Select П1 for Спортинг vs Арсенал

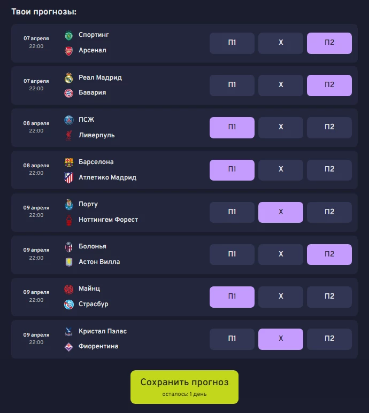click(x=232, y=43)
